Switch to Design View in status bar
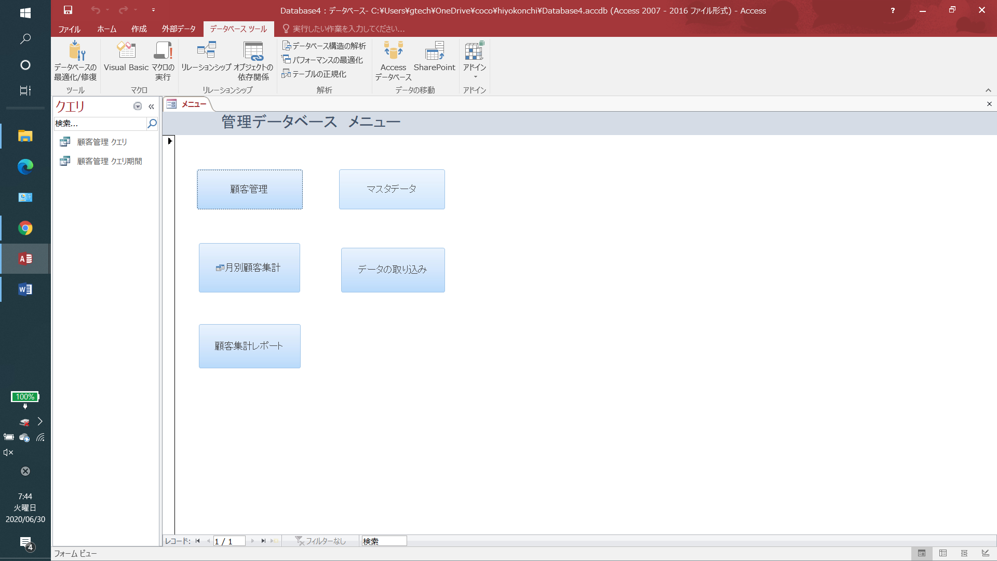Viewport: 997px width, 561px height. tap(985, 553)
